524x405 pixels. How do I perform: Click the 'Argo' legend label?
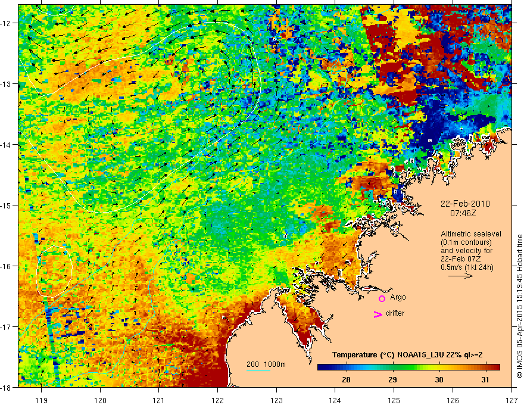tap(398, 297)
